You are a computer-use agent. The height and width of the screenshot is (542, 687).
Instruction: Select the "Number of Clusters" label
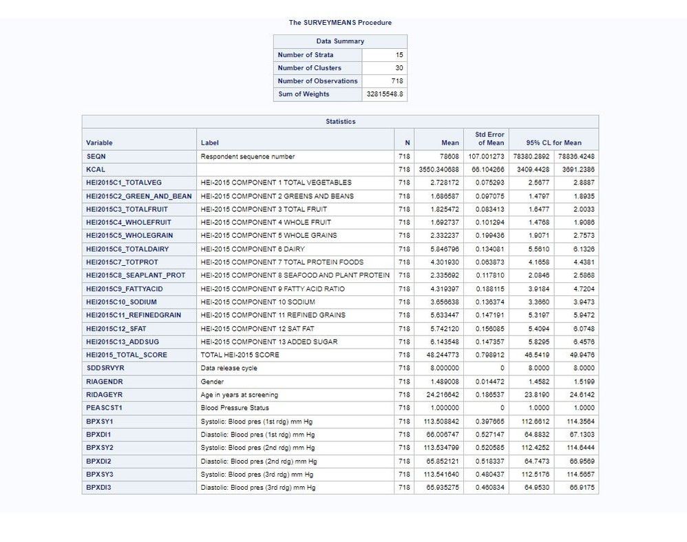click(309, 68)
